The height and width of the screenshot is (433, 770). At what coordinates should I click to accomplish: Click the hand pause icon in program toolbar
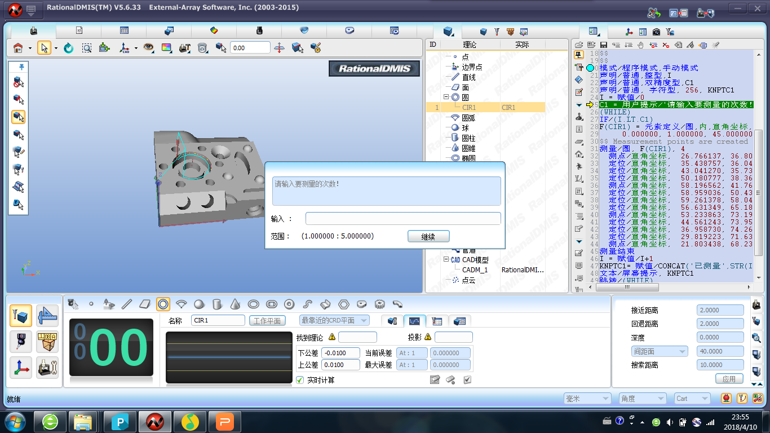pos(641,45)
